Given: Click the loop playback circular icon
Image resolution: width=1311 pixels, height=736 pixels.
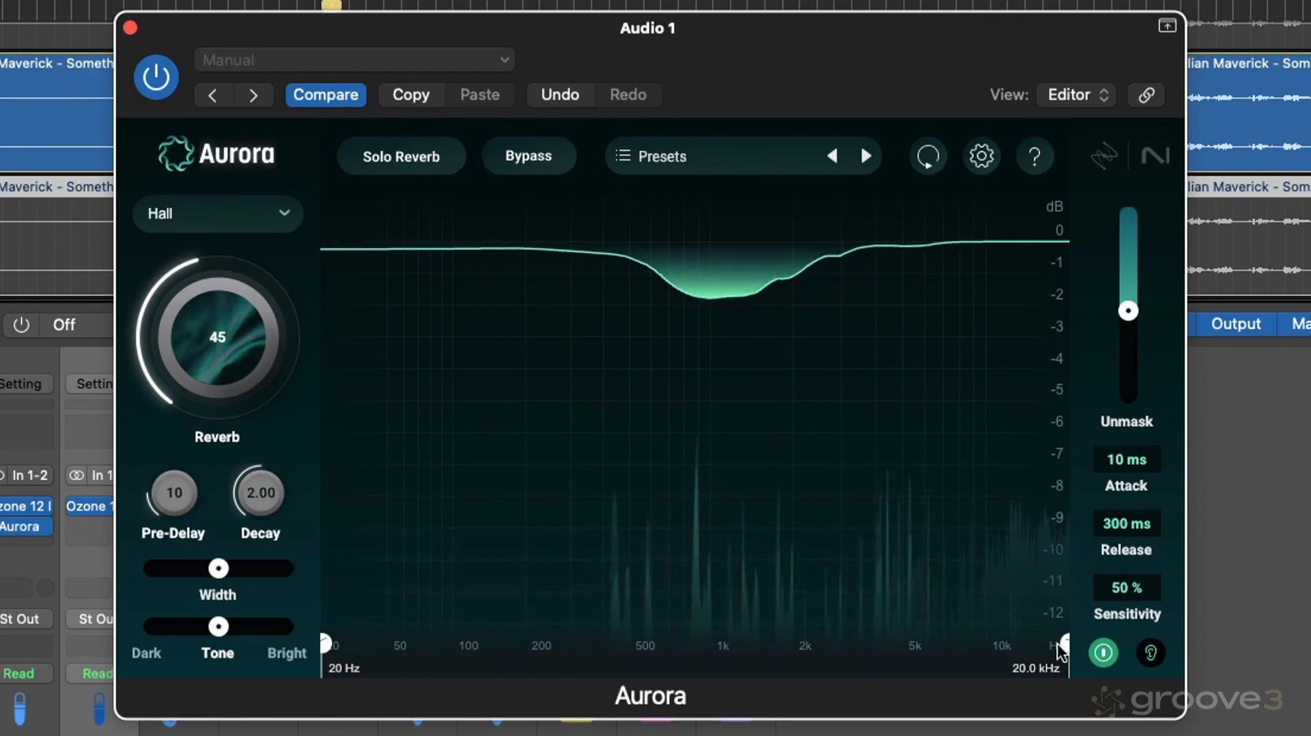Looking at the screenshot, I should tap(928, 156).
